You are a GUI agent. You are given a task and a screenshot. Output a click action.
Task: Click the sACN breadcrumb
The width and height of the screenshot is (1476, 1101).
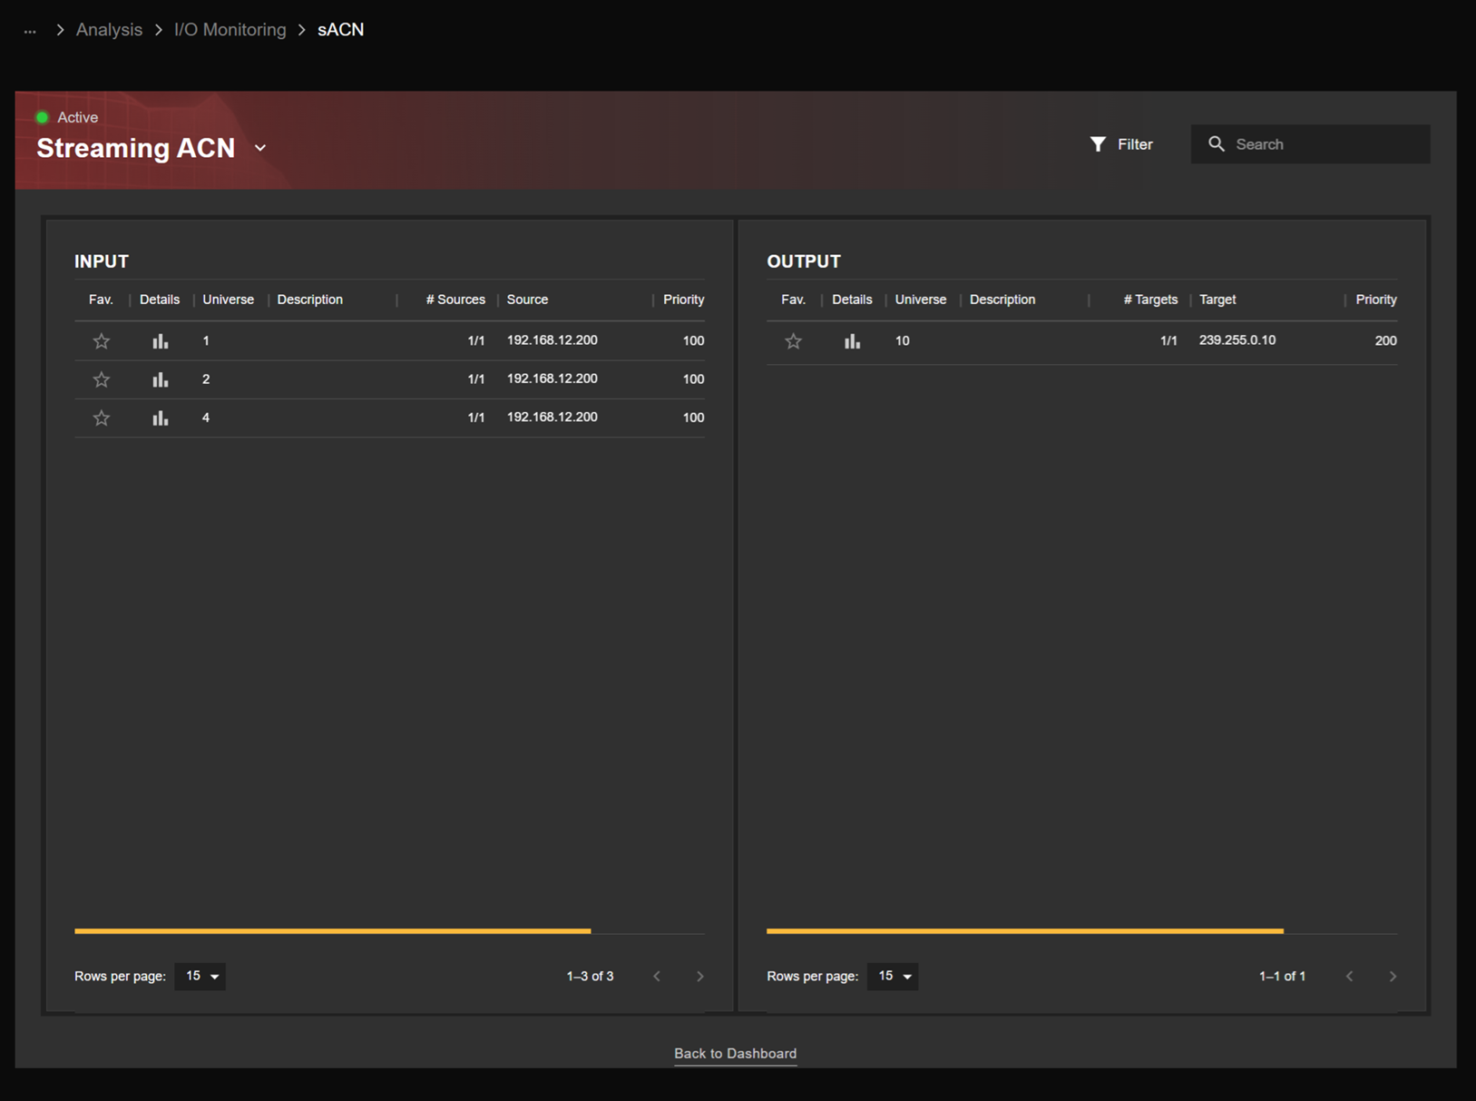pos(340,30)
